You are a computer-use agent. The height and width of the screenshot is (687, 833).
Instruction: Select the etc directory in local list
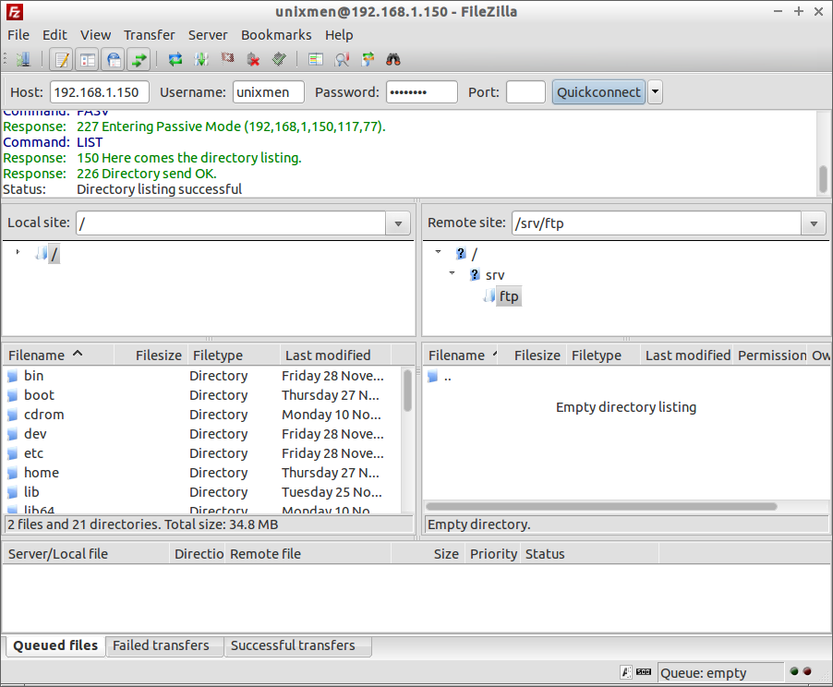click(x=202, y=453)
